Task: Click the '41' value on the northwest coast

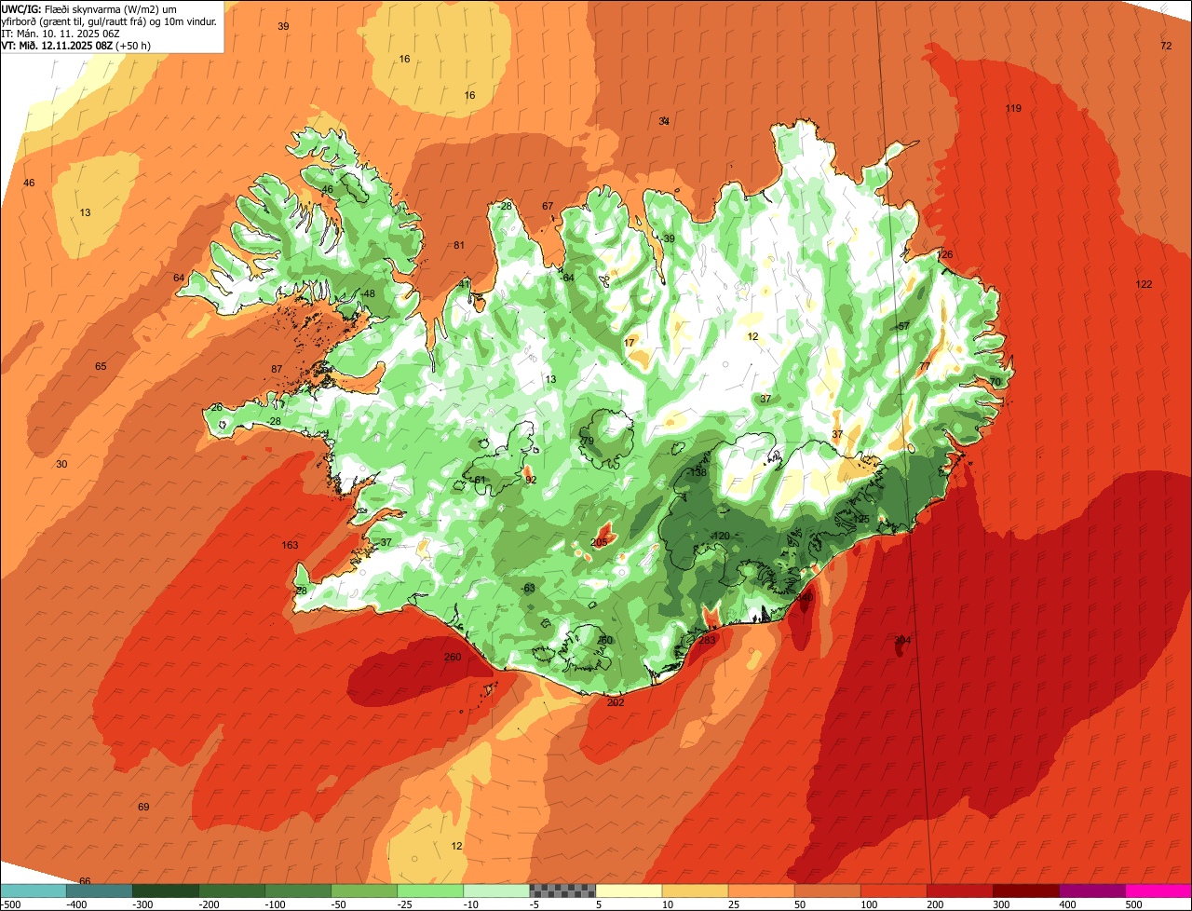Action: coord(465,284)
